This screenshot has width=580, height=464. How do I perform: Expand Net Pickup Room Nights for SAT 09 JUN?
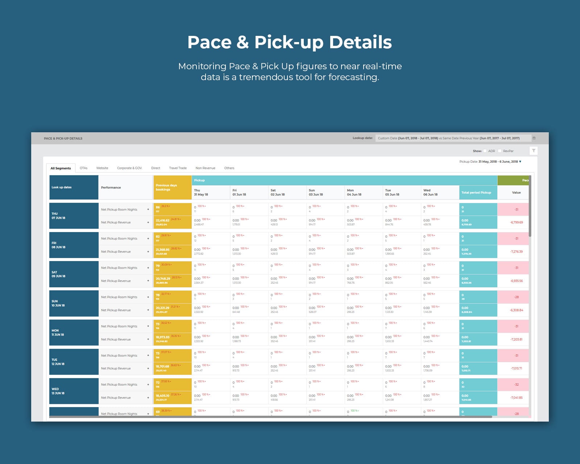tap(149, 268)
